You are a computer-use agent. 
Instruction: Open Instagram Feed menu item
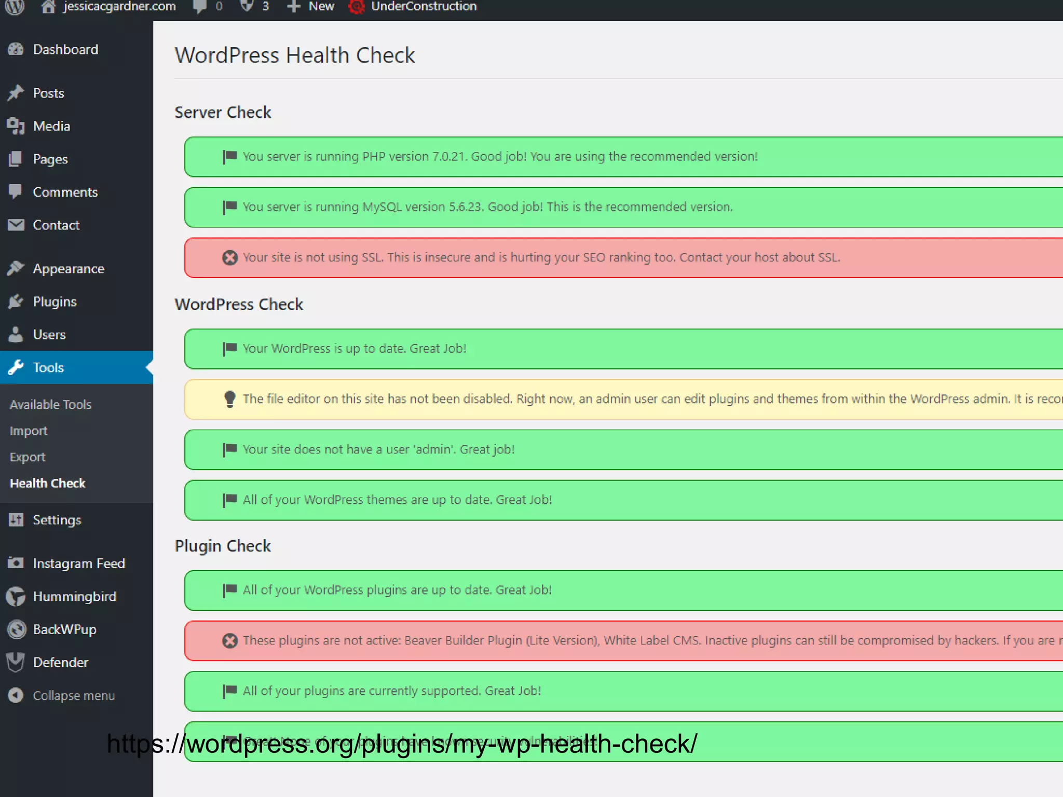coord(79,564)
